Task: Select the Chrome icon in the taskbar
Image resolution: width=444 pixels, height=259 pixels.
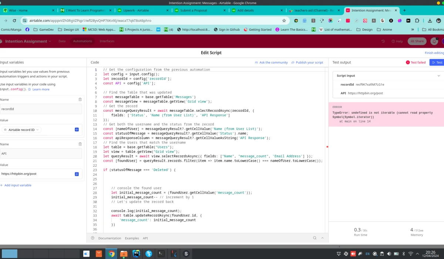Action: (111, 253)
